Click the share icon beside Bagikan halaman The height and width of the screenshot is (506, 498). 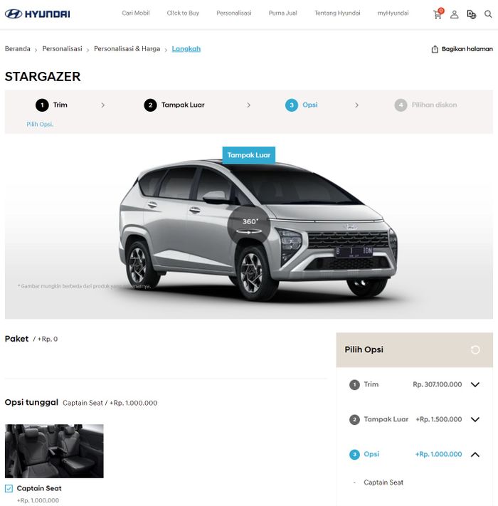[435, 49]
